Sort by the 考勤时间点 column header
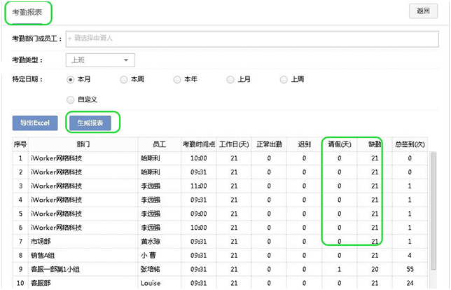This screenshot has width=451, height=290. [198, 144]
